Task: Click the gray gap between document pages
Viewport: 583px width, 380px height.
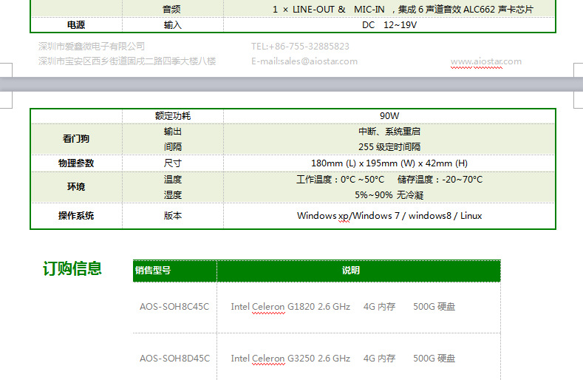Action: click(291, 84)
